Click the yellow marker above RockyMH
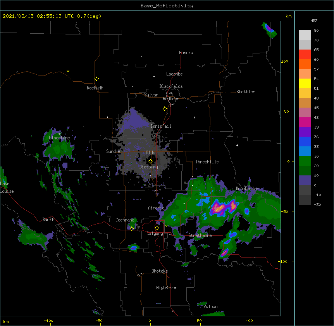Image resolution: width=334 pixels, height=326 pixels. pos(96,79)
